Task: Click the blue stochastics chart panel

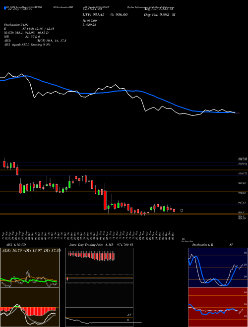Action: coord(218,268)
